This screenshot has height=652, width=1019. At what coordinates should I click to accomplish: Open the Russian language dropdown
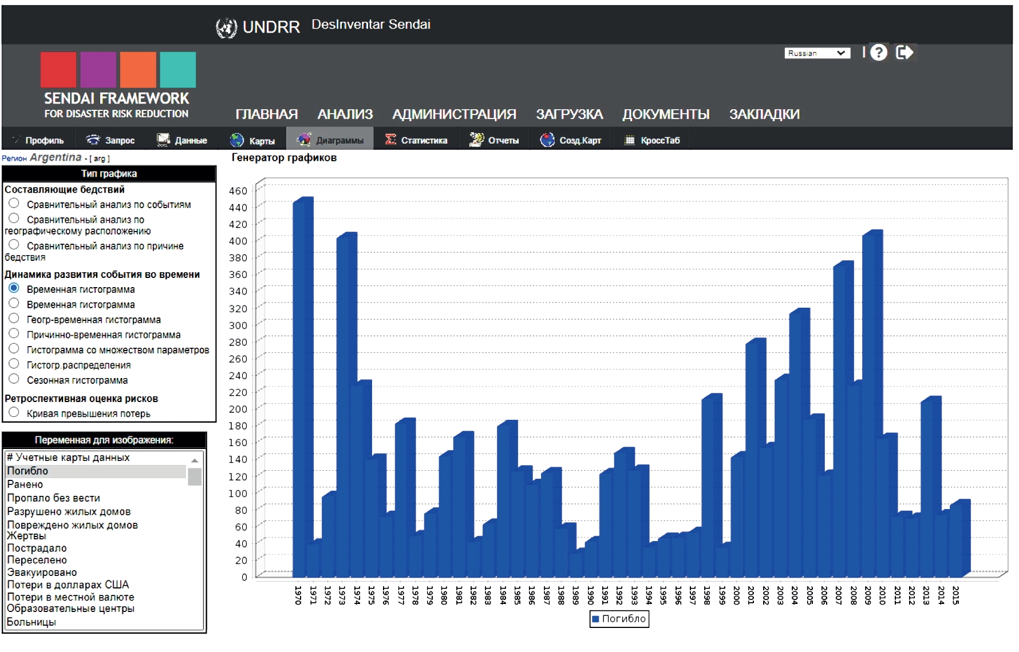click(816, 53)
